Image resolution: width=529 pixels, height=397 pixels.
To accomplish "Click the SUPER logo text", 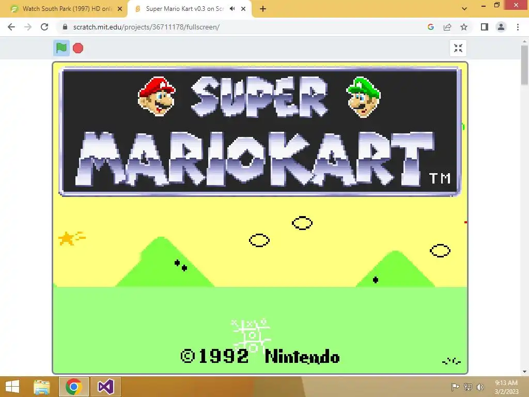I will point(260,97).
